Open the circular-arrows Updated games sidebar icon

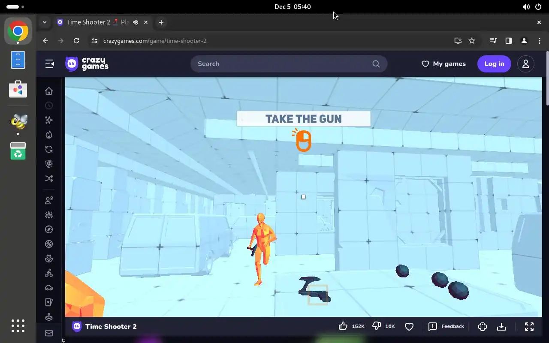pos(49,149)
